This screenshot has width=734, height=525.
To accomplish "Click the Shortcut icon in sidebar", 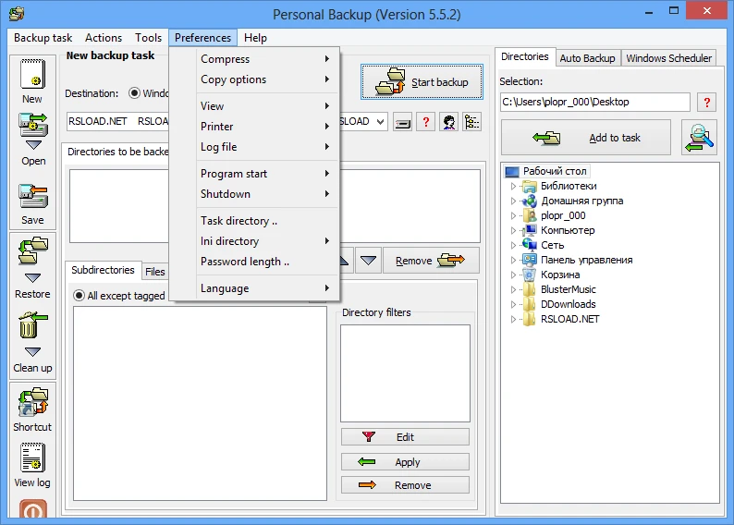I will [32, 404].
